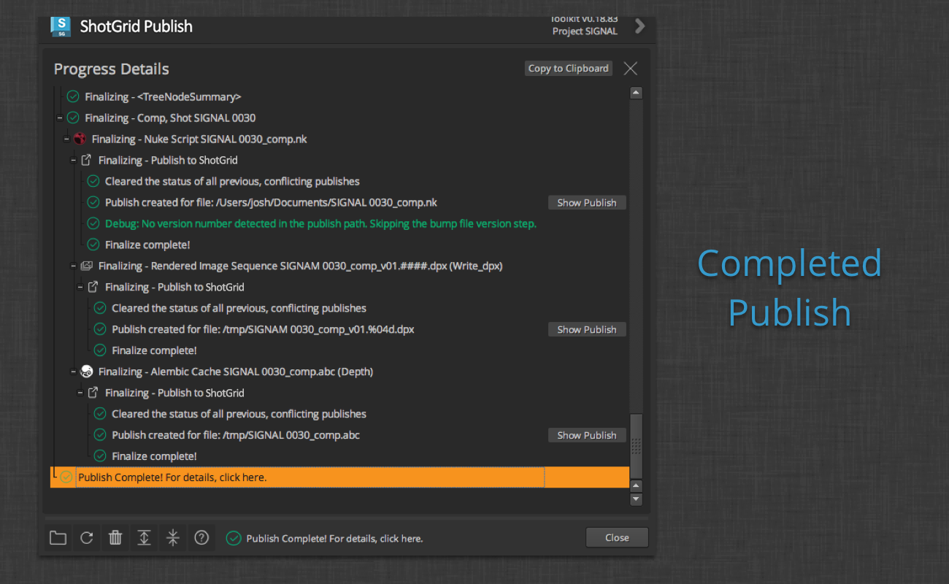Click the collapse all items icon
949x584 pixels.
click(173, 538)
